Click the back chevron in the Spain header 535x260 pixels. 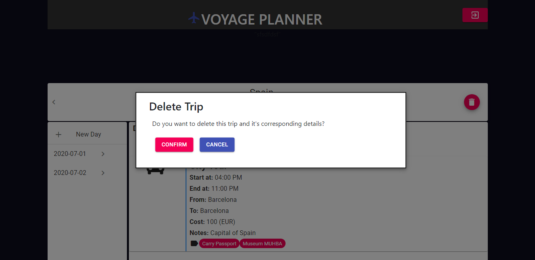[x=54, y=102]
